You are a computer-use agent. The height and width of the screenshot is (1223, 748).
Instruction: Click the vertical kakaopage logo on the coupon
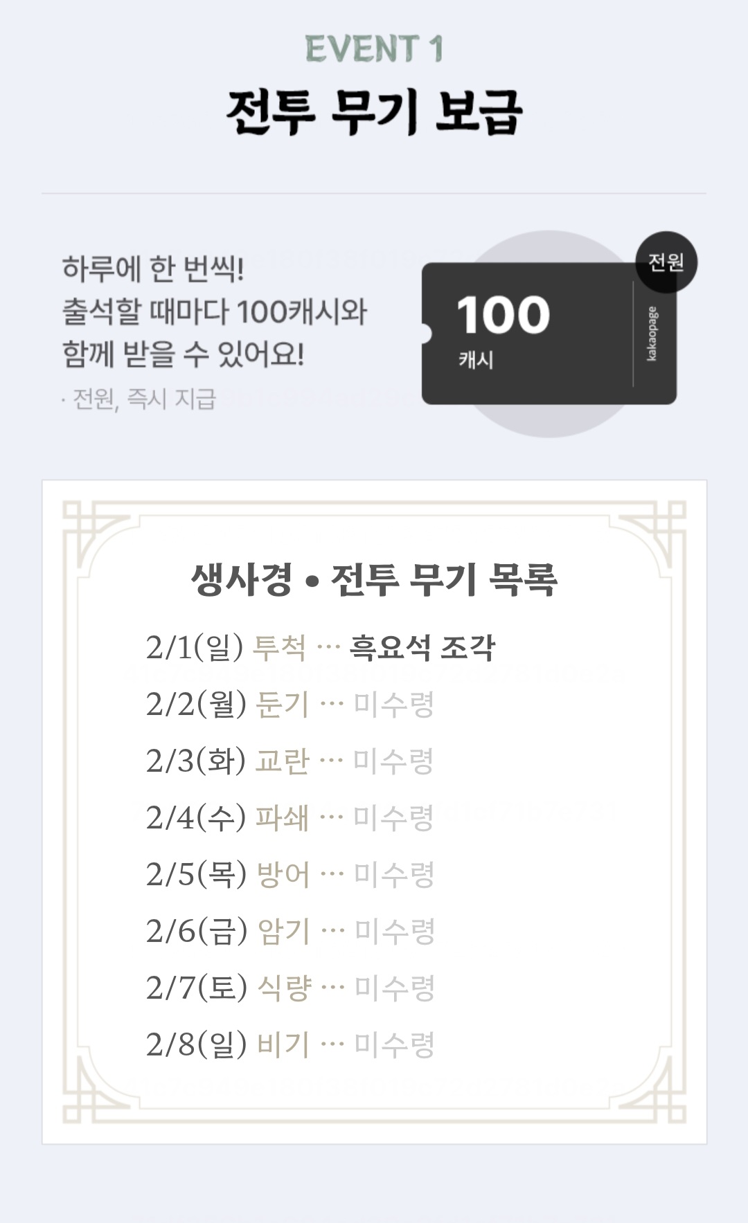tap(652, 334)
